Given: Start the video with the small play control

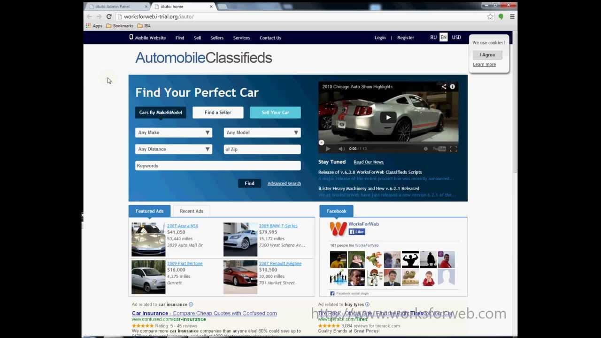Looking at the screenshot, I should [x=328, y=149].
